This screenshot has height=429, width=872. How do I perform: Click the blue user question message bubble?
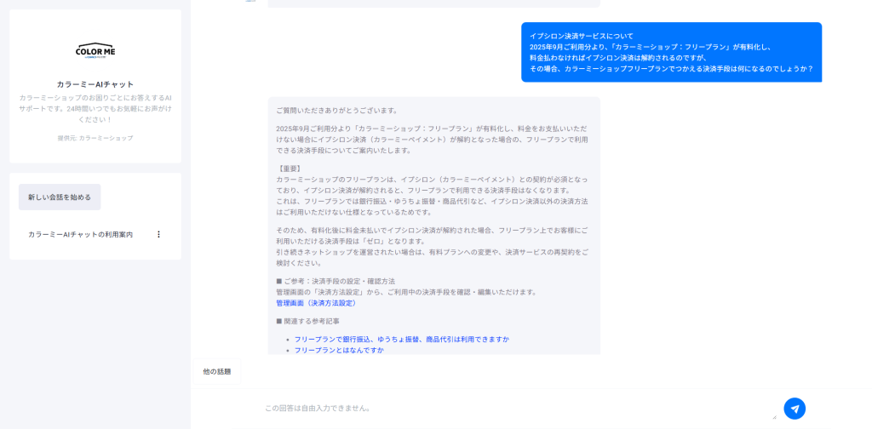[671, 52]
